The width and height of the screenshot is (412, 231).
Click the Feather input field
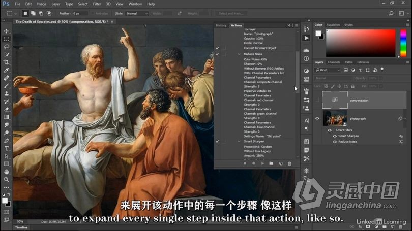(x=80, y=13)
